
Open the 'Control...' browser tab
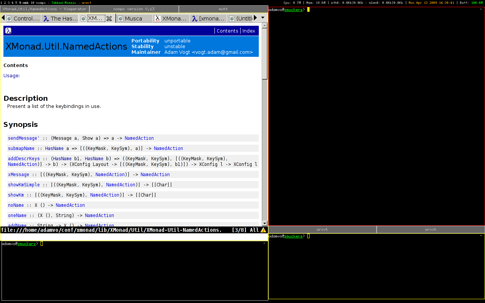click(23, 19)
